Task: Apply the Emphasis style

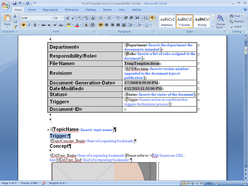Action: click(x=167, y=21)
